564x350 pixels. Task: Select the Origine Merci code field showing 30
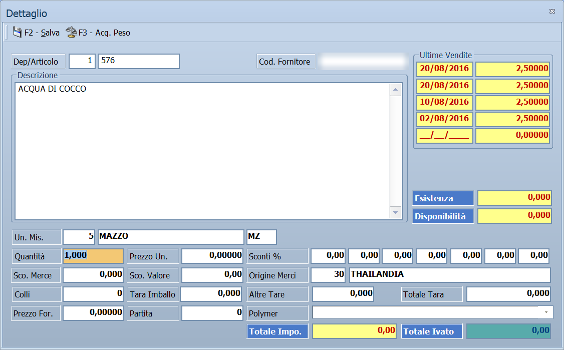[328, 275]
